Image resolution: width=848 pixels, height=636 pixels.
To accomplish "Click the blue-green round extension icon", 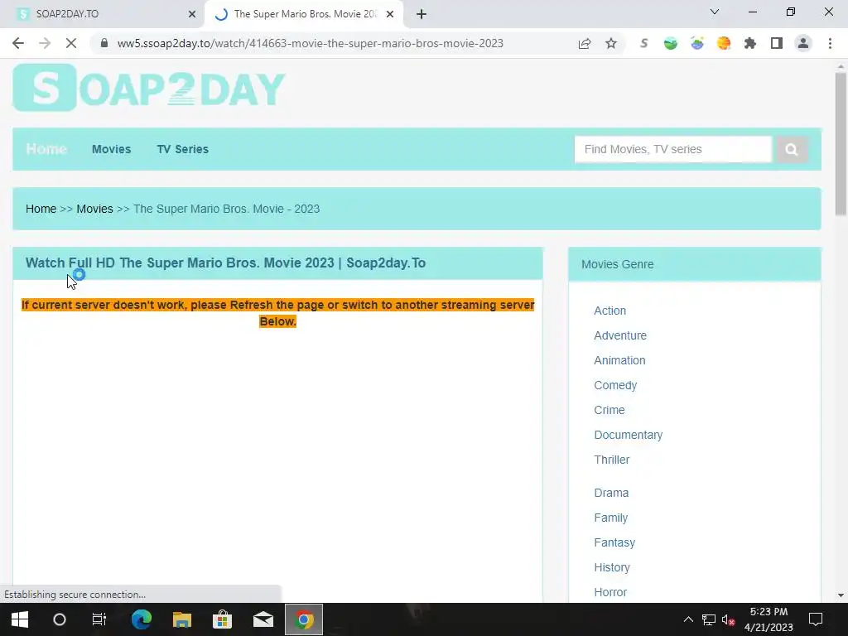I will (x=697, y=43).
